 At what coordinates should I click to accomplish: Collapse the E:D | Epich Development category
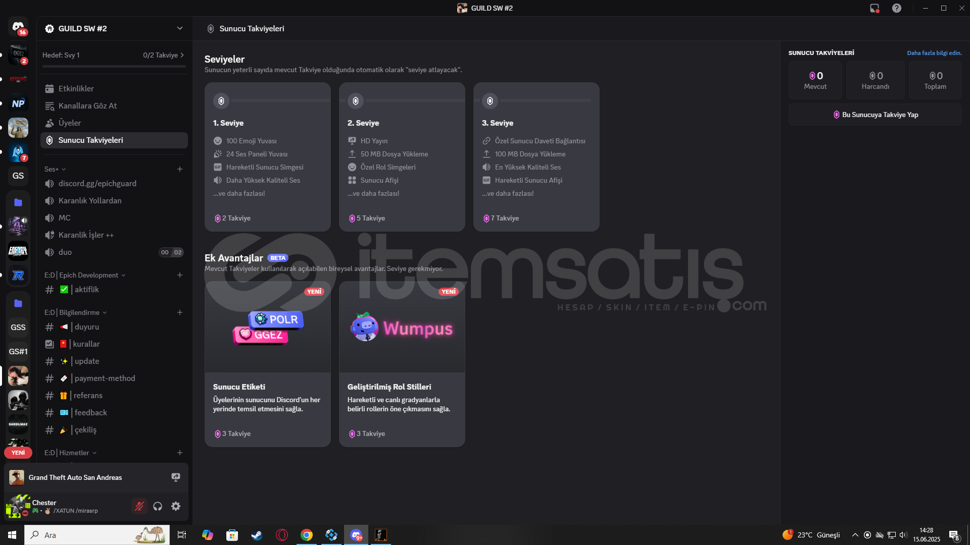tap(84, 275)
